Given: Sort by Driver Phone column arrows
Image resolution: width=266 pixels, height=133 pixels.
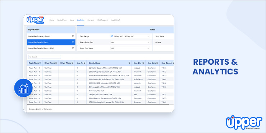Looking at the screenshot, I should (72, 63).
